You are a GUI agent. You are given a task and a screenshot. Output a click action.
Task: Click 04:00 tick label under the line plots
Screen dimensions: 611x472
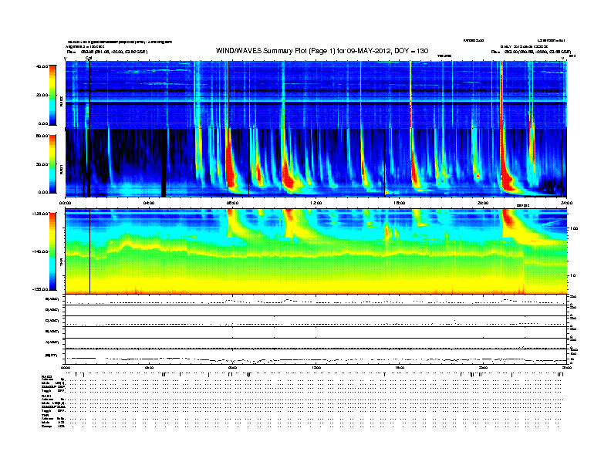click(149, 367)
